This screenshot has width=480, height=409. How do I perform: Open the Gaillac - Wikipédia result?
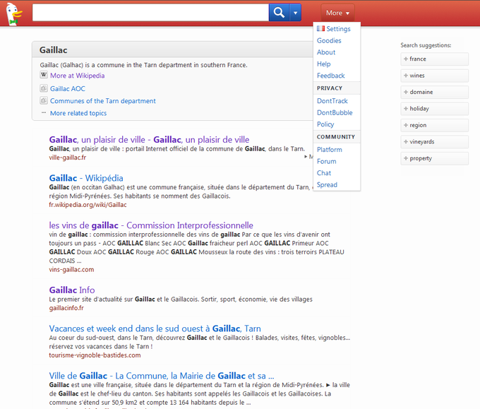[86, 178]
